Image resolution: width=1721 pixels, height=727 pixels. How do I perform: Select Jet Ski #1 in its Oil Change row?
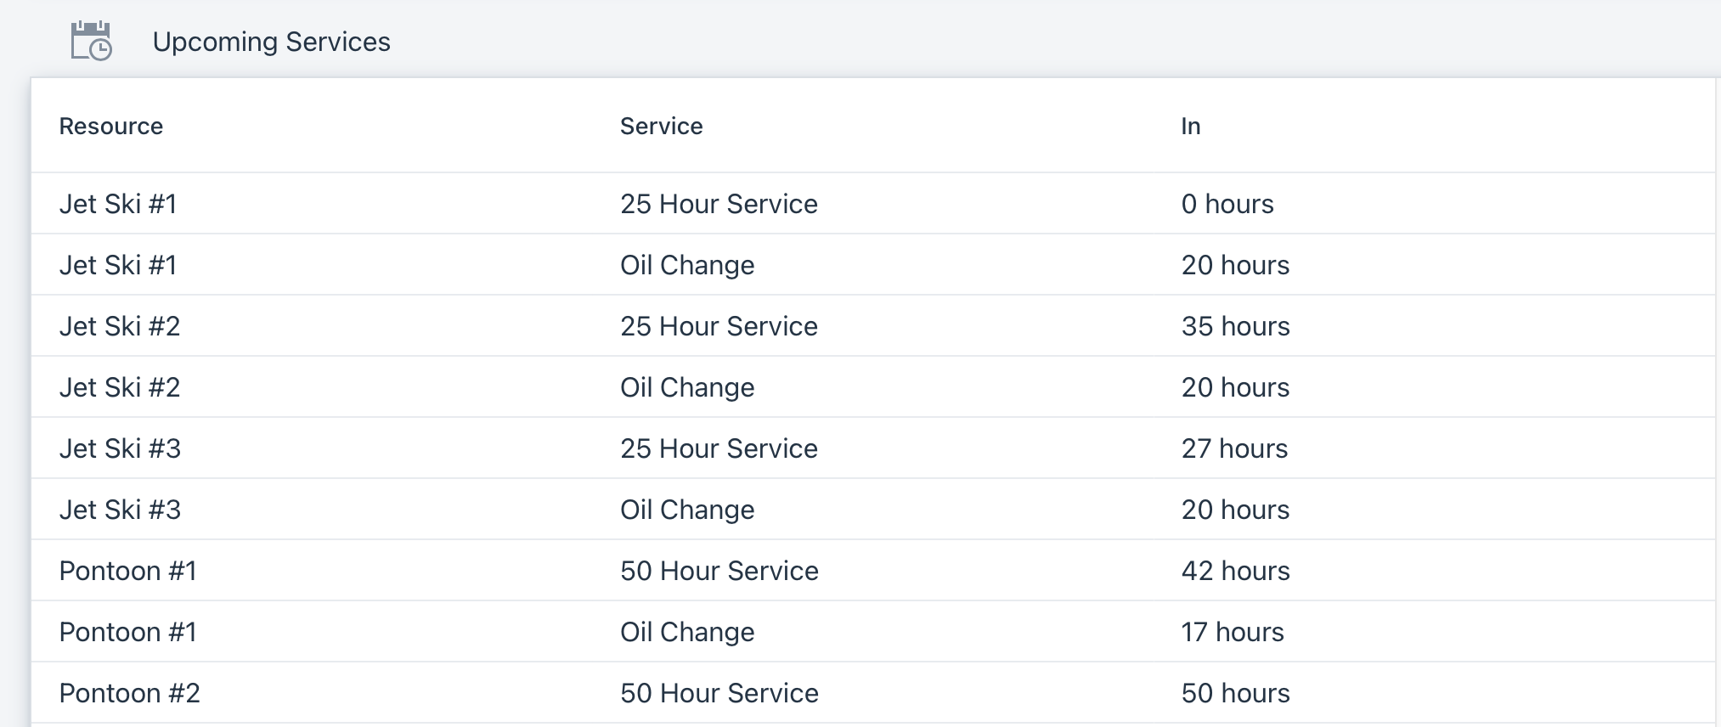pos(118,265)
